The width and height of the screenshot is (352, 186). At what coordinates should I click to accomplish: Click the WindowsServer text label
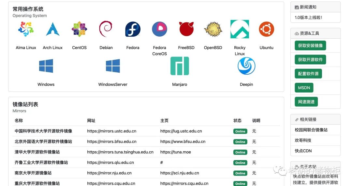pyautogui.click(x=113, y=84)
